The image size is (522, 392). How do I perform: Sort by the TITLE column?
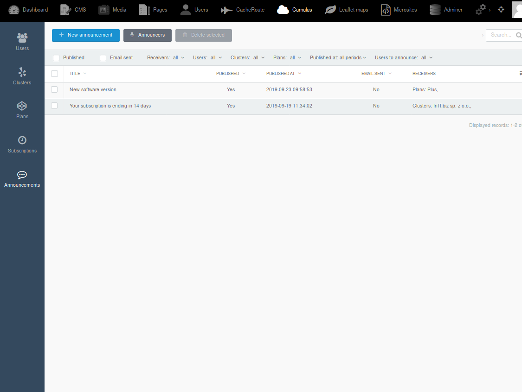point(77,74)
